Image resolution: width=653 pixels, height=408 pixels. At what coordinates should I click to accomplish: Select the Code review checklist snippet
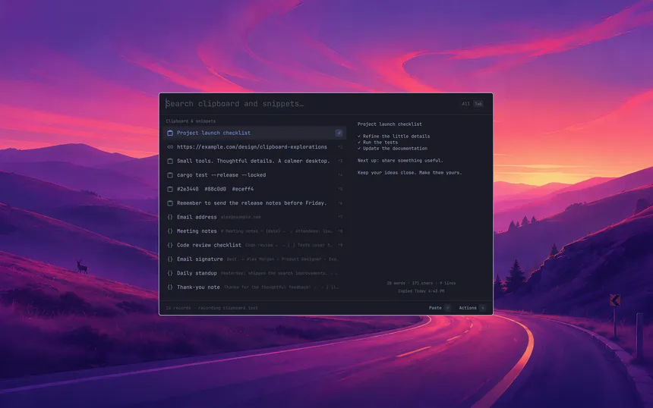(255, 245)
